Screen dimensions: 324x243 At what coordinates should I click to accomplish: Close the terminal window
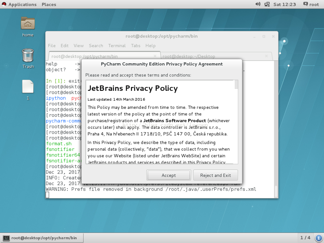coord(273,36)
